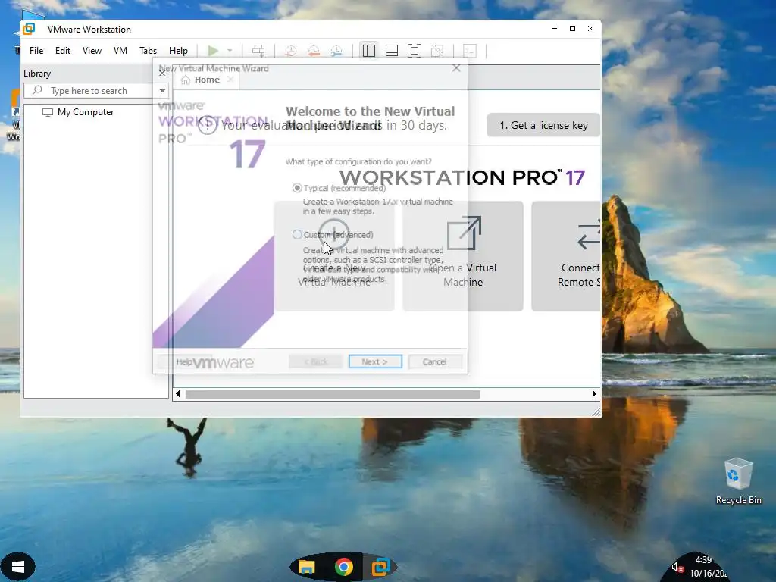Image resolution: width=776 pixels, height=582 pixels.
Task: Click the VMware Workstation title bar icon
Action: (x=29, y=29)
